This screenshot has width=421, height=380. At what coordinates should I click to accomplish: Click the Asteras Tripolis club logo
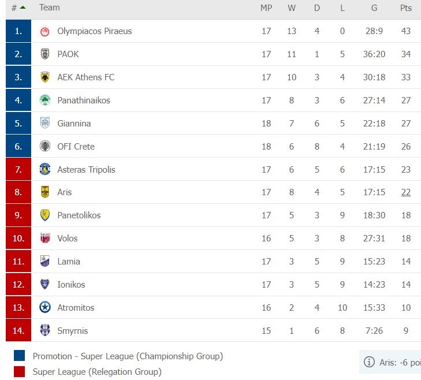click(44, 169)
